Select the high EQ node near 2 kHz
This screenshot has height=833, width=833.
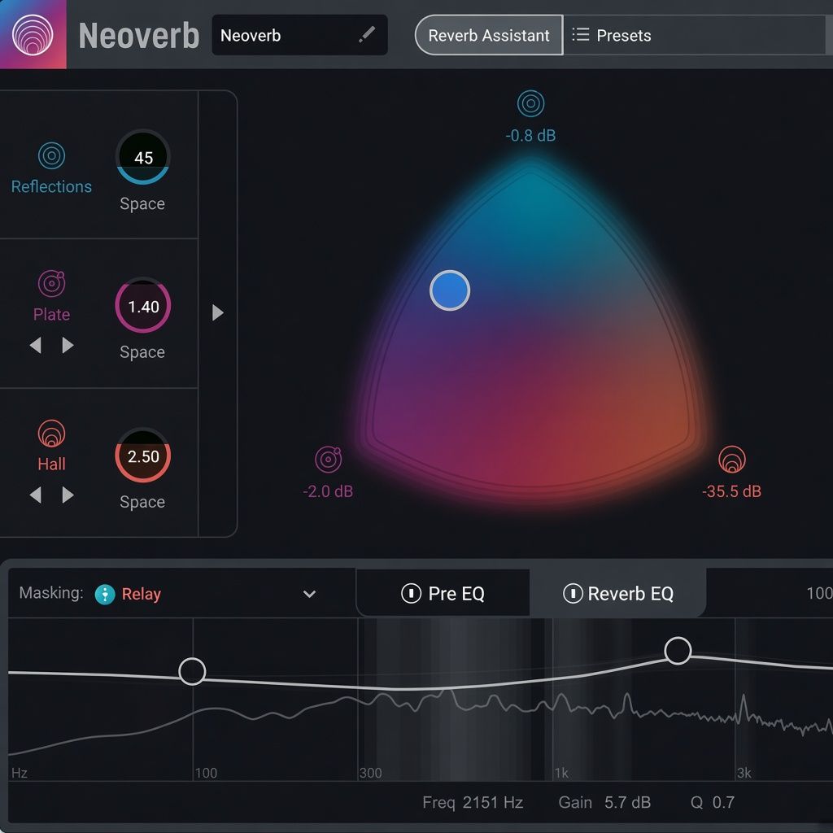click(678, 651)
